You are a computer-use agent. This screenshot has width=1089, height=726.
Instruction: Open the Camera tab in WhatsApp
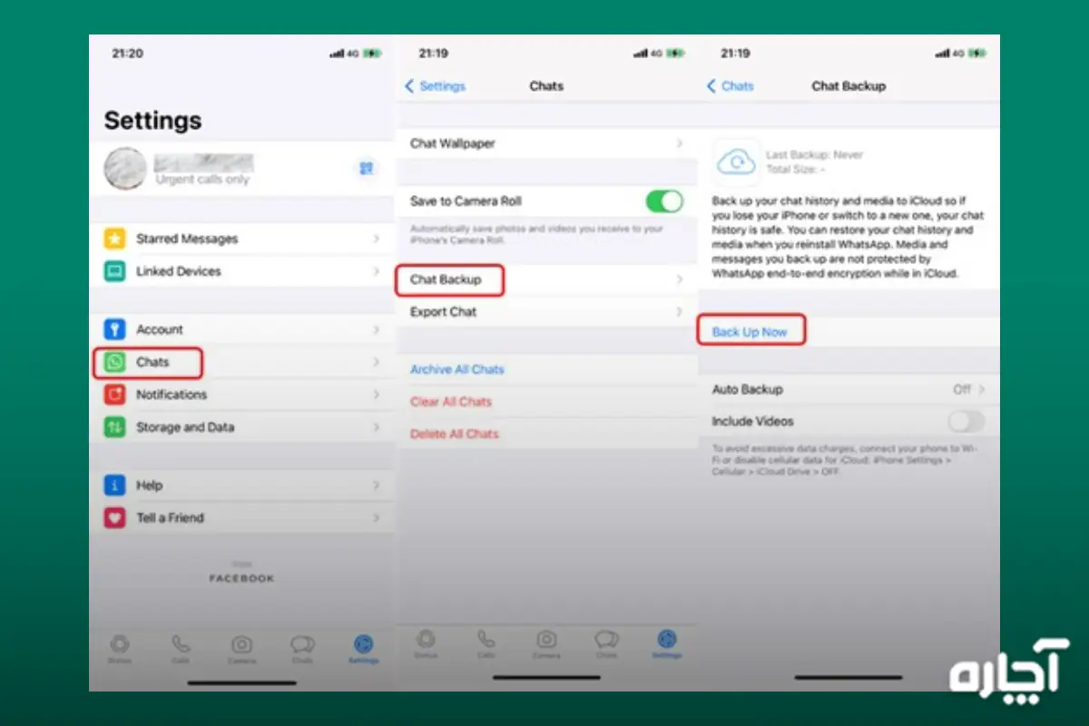(x=241, y=644)
